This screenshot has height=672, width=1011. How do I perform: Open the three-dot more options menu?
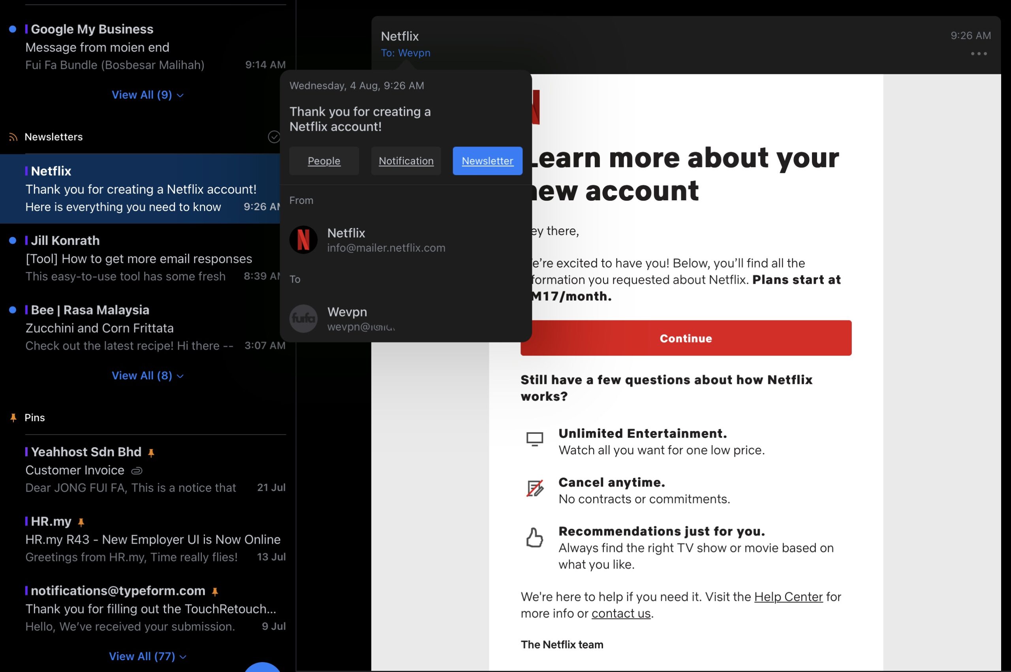[979, 54]
